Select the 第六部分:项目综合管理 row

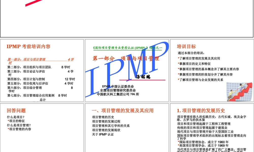pos(40,89)
